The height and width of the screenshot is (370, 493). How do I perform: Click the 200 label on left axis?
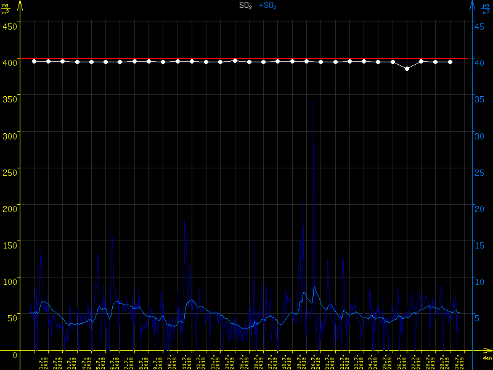tap(10, 208)
